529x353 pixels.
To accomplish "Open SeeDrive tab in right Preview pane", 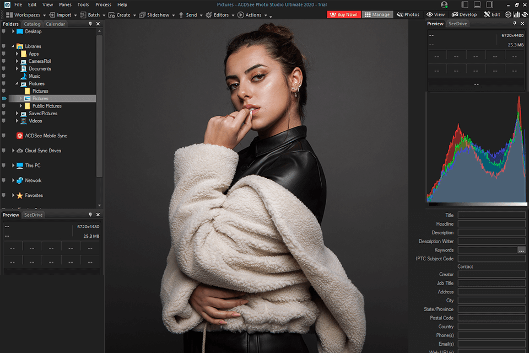I will [x=458, y=24].
